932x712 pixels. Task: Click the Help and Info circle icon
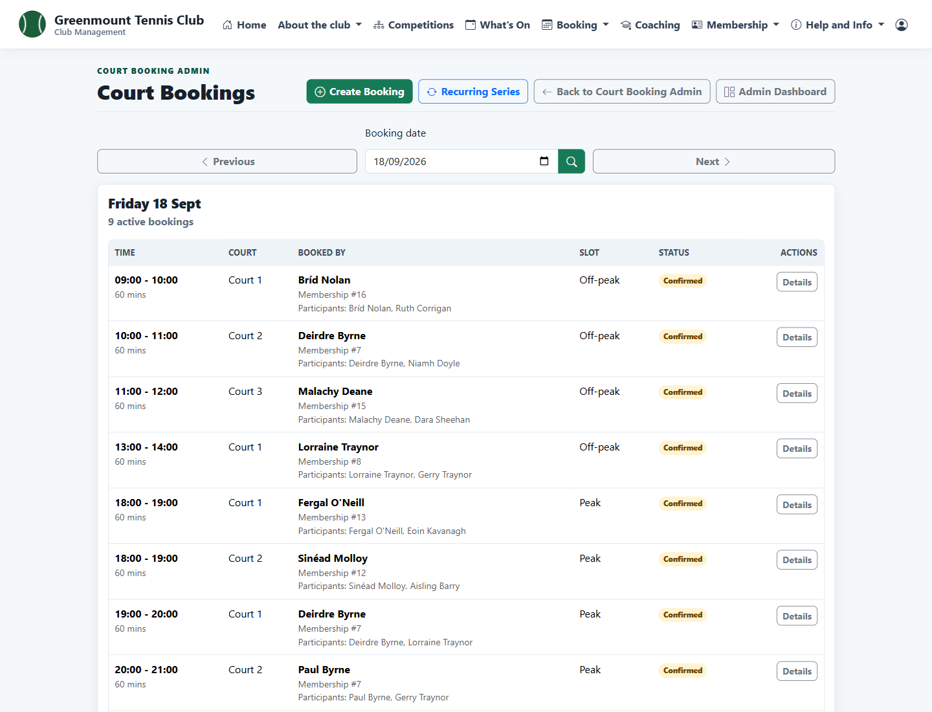coord(796,25)
